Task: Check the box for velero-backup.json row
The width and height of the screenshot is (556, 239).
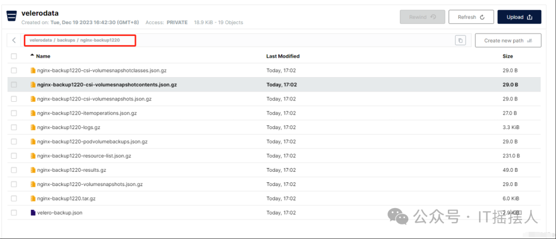Action: pos(14,213)
